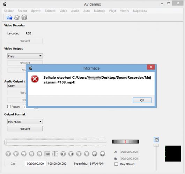Set selection marker A icon
This screenshot has height=174, width=185.
[47, 154]
